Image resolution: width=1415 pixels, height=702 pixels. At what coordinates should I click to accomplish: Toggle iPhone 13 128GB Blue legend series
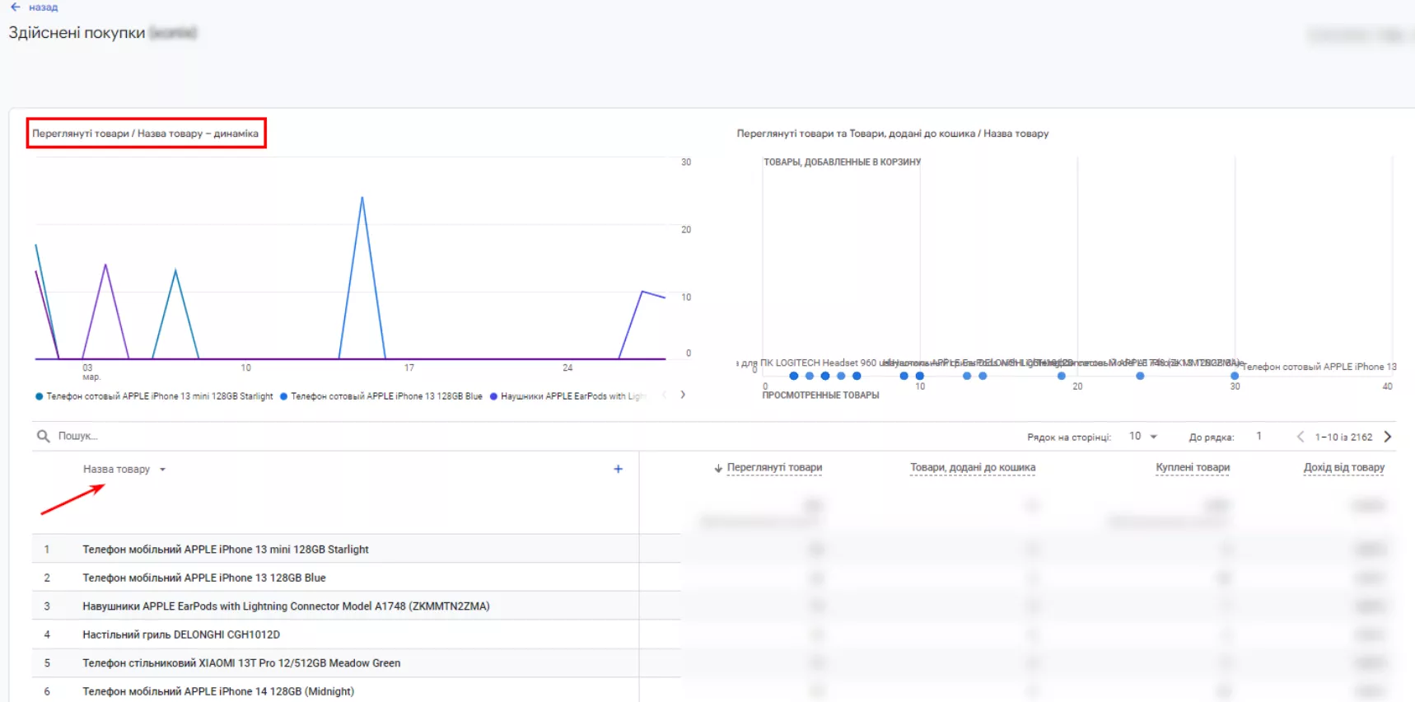point(381,396)
